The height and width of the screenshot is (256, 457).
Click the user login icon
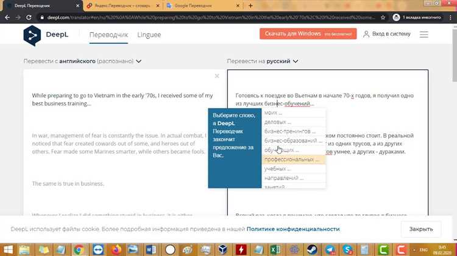pos(366,34)
